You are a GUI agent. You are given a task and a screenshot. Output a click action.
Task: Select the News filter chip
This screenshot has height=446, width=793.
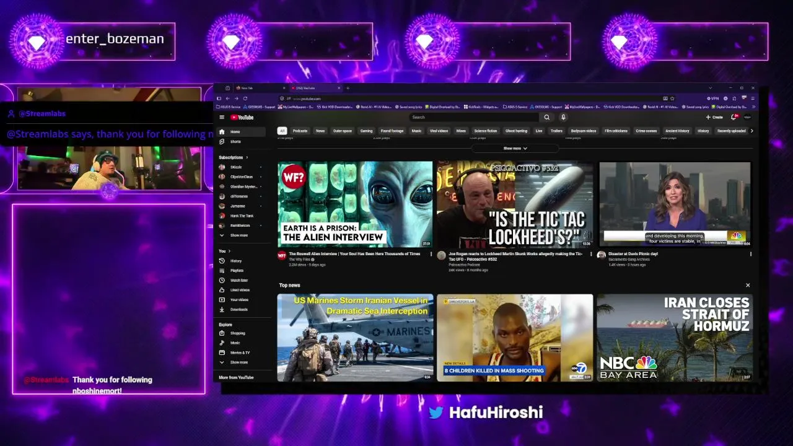pos(320,131)
